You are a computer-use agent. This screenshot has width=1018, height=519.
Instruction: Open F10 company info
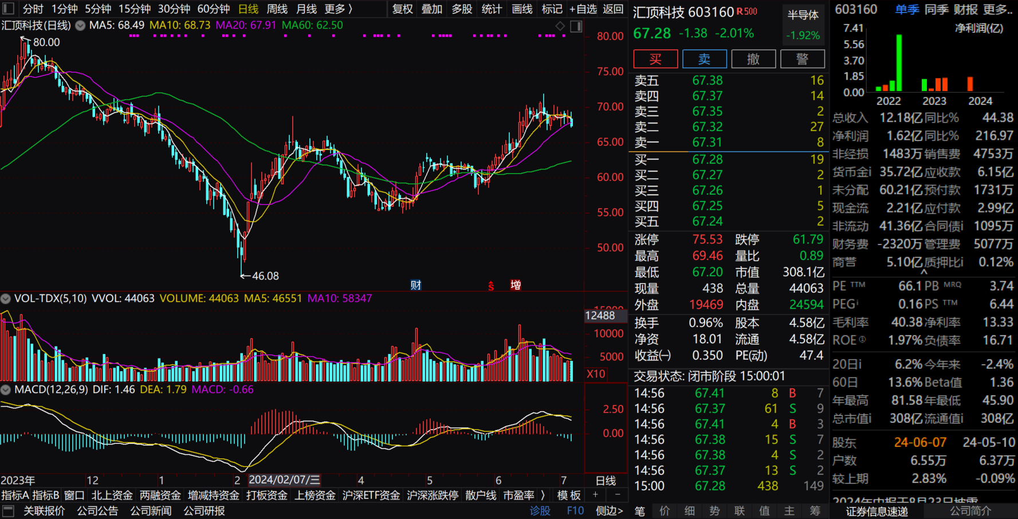575,510
